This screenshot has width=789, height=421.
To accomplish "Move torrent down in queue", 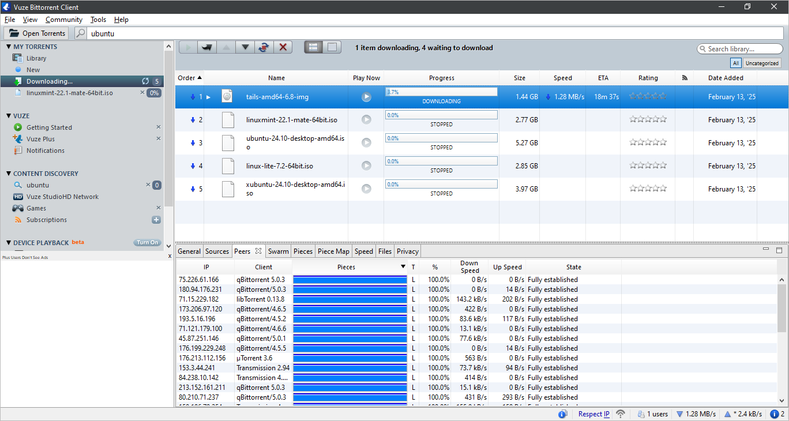I will pos(245,47).
